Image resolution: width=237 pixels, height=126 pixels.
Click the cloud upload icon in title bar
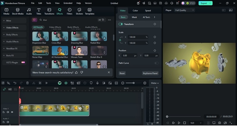(x=166, y=3)
